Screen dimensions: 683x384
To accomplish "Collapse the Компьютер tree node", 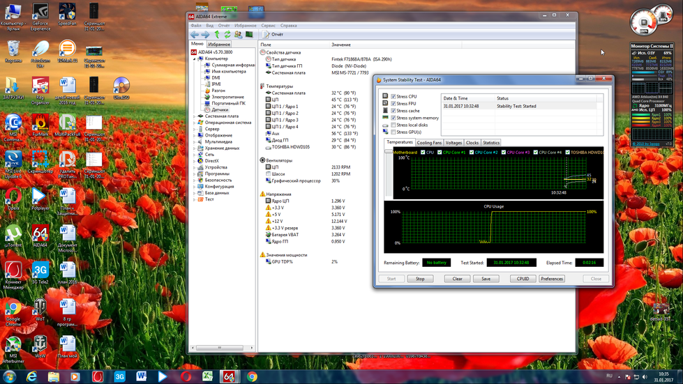I will click(x=195, y=59).
